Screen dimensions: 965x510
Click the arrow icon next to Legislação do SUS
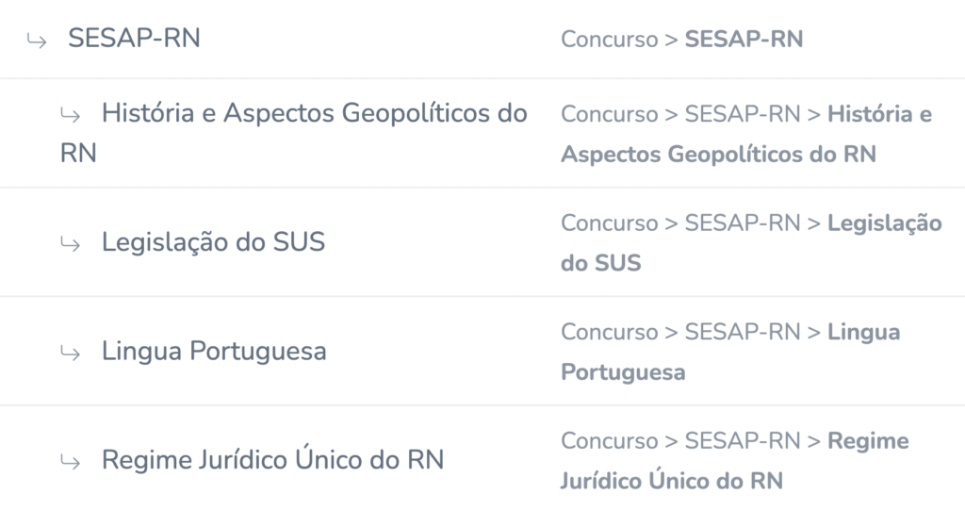tap(70, 244)
